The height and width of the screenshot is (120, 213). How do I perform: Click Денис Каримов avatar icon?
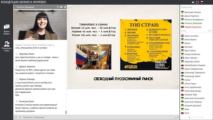pos(182,16)
